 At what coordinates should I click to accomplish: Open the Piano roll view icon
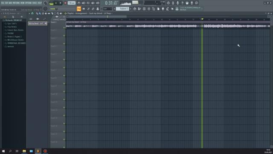point(139,9)
